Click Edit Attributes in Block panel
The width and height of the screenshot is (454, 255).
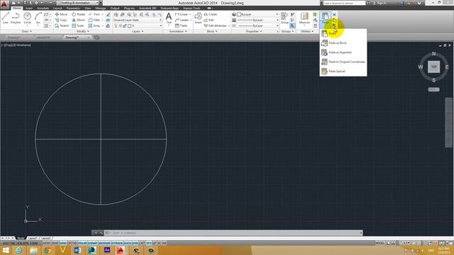pos(215,25)
